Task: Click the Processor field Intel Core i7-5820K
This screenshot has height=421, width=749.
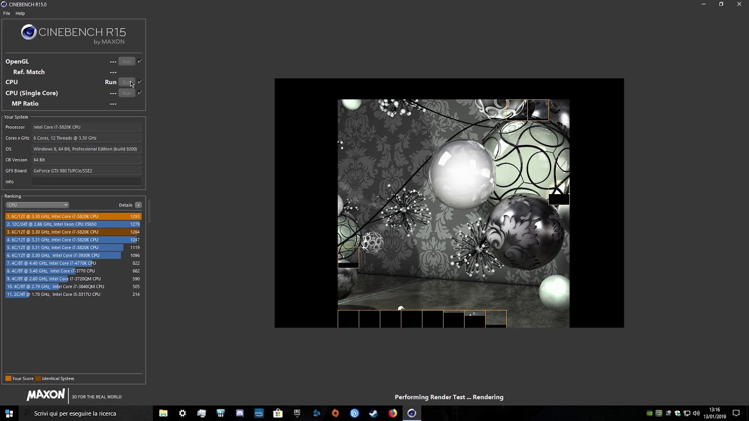Action: coord(87,127)
